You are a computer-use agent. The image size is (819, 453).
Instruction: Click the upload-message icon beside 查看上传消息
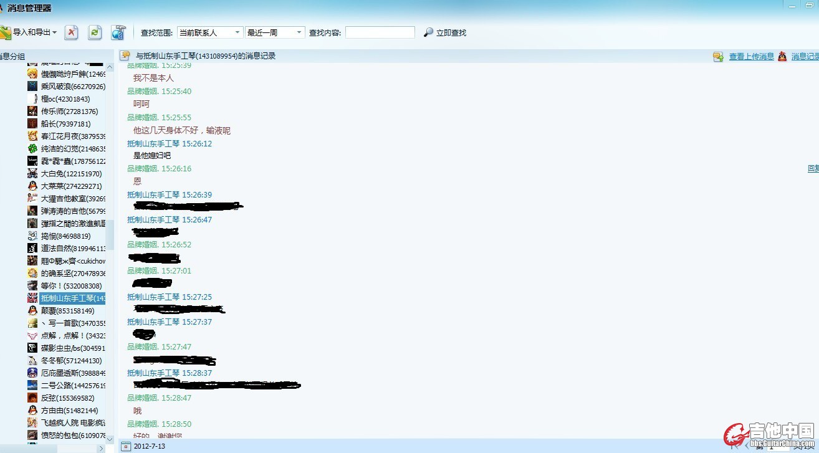(x=718, y=57)
